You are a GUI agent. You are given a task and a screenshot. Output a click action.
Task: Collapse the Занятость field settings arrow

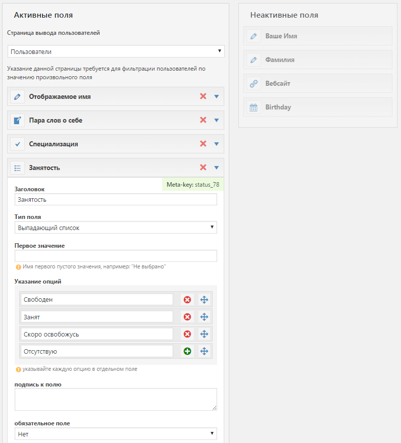click(217, 168)
